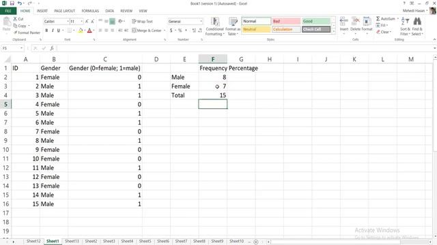Viewport: 437px width, 245px height.
Task: Open the Calibri font name dropdown
Action: click(68, 21)
